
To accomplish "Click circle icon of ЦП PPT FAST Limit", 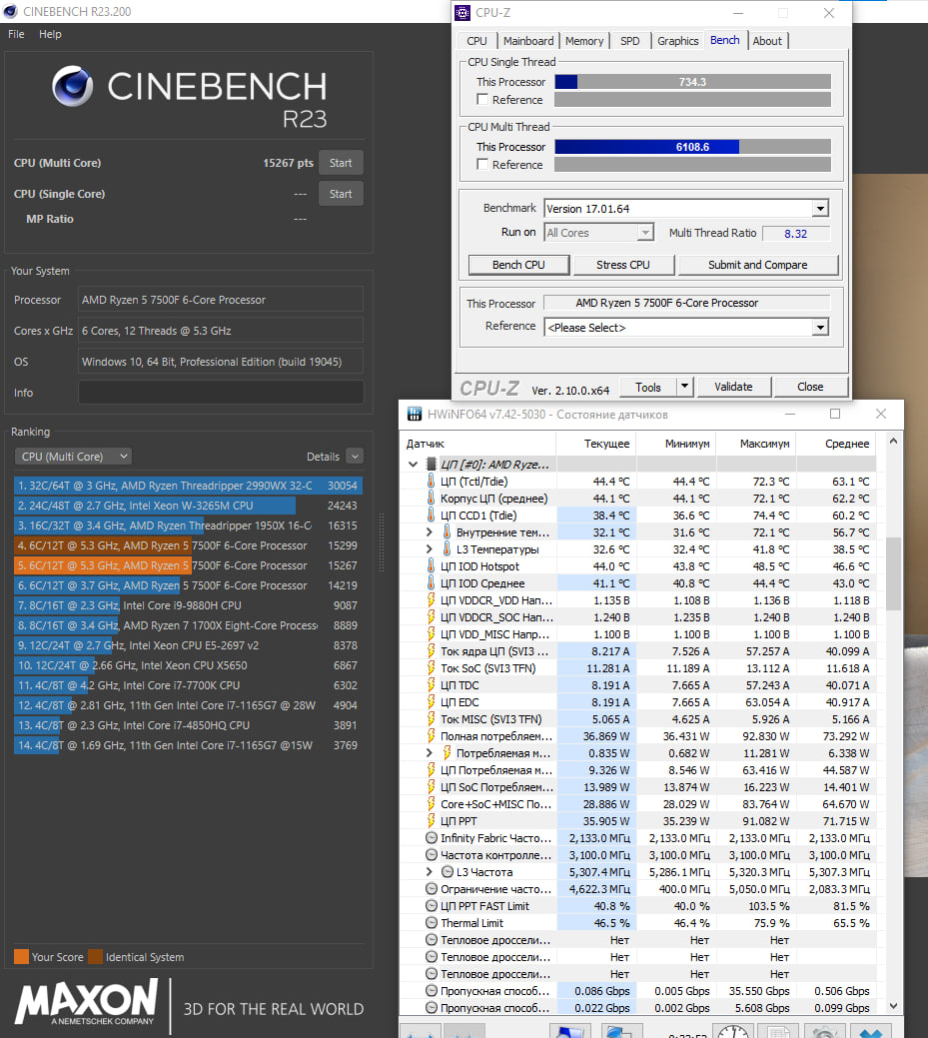I will [431, 905].
